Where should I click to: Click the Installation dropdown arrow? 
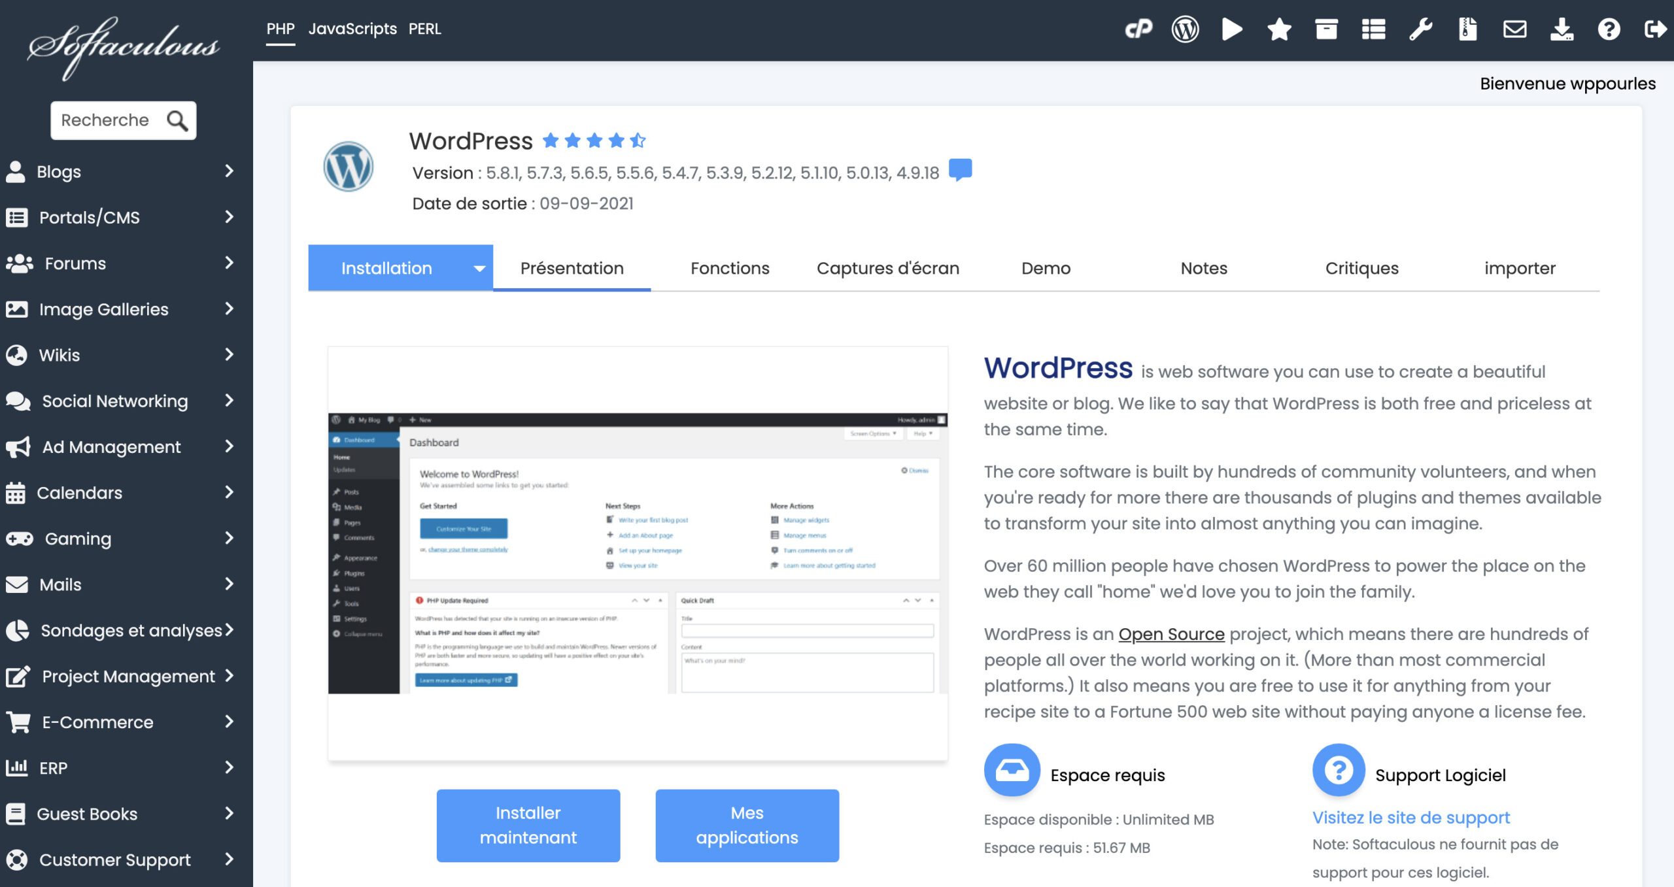477,268
